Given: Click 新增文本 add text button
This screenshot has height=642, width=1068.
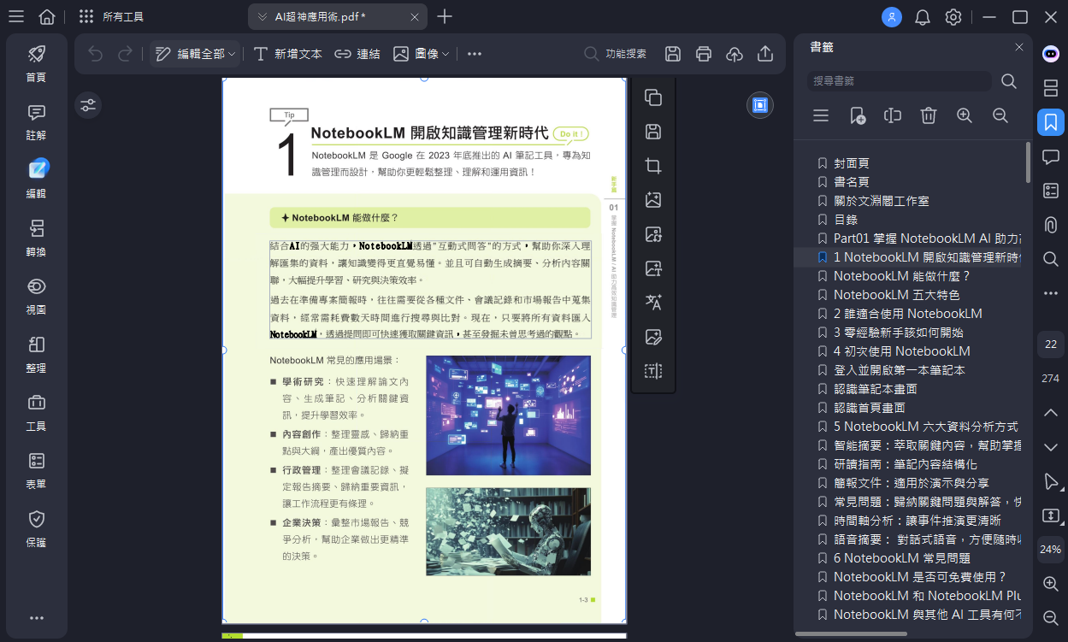Looking at the screenshot, I should tap(288, 54).
